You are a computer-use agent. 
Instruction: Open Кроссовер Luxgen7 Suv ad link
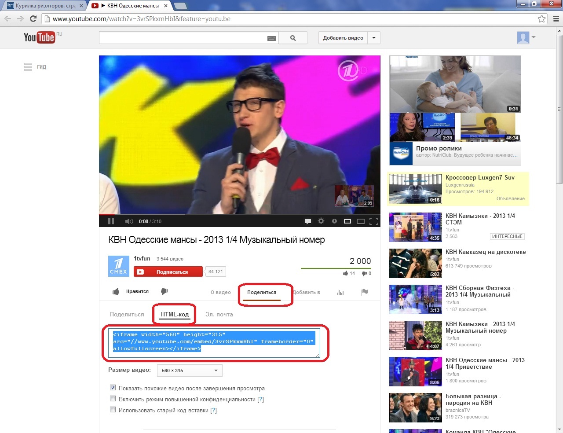pyautogui.click(x=480, y=178)
